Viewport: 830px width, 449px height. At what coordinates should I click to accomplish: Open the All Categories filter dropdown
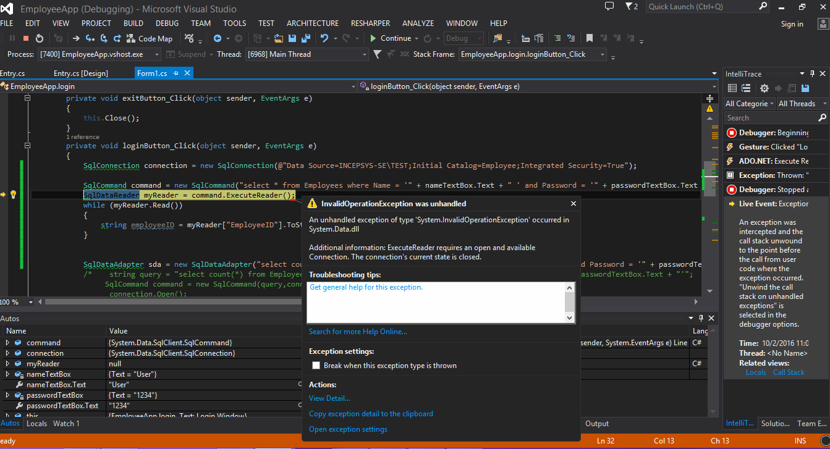click(x=749, y=104)
